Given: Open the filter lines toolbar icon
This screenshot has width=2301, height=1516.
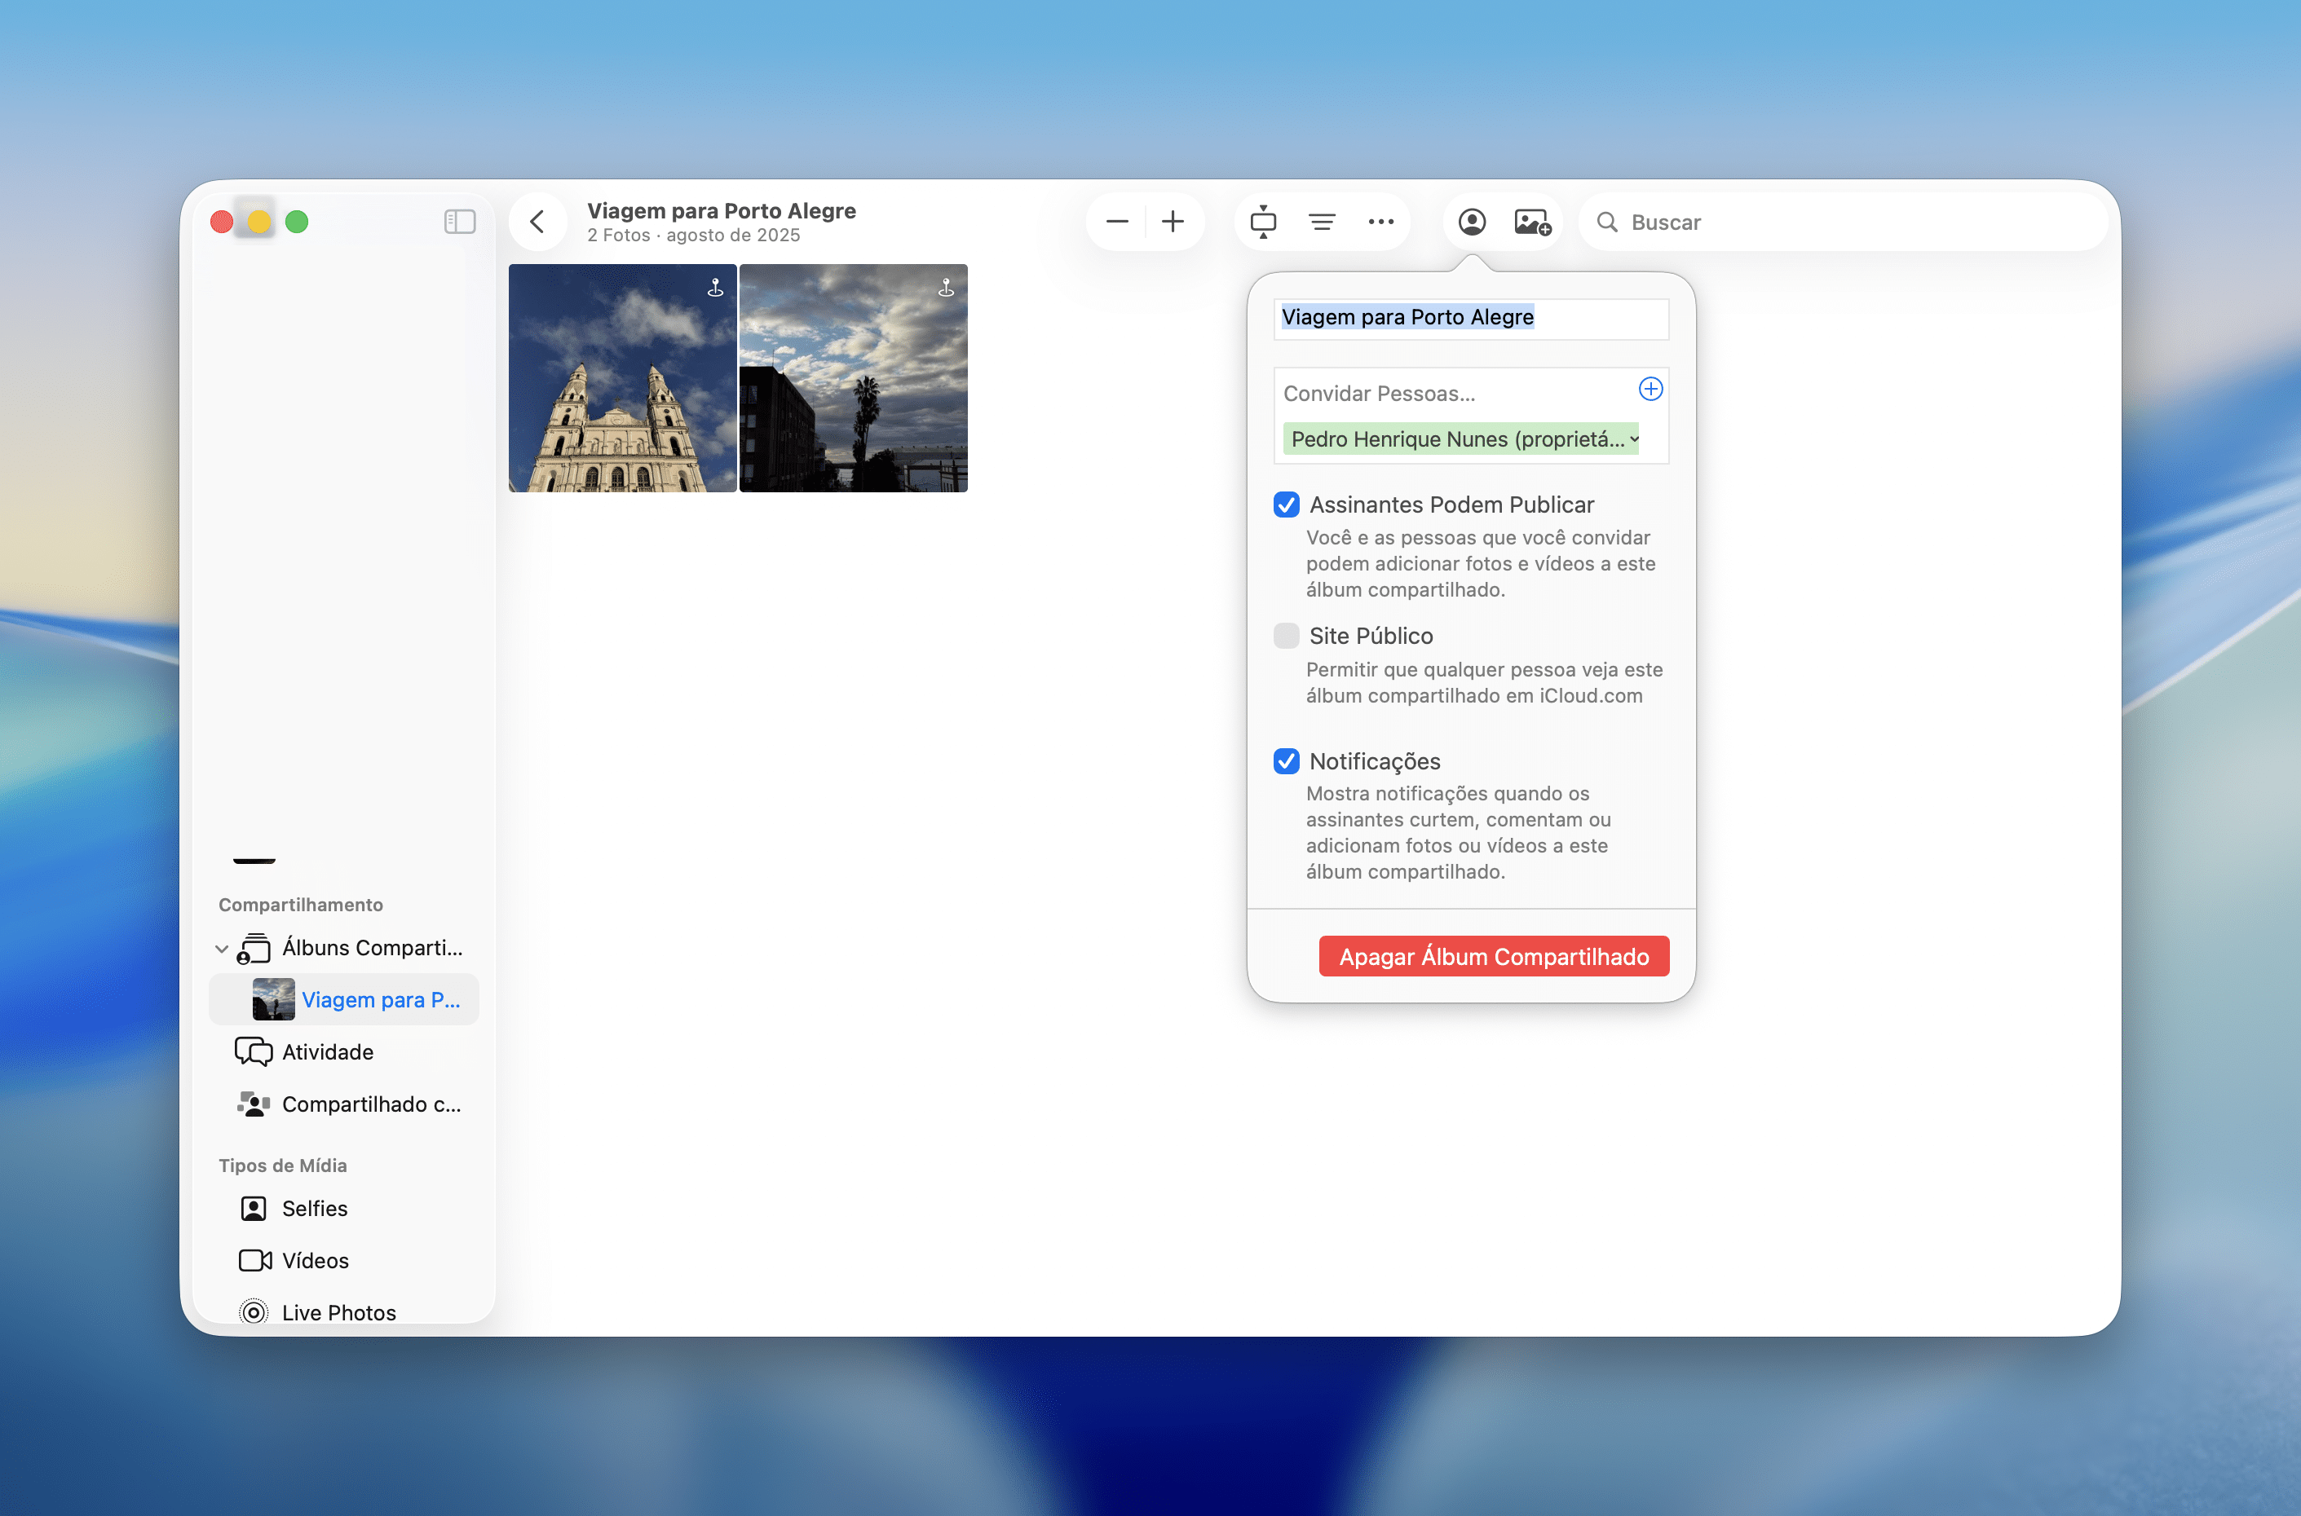Looking at the screenshot, I should click(x=1323, y=222).
